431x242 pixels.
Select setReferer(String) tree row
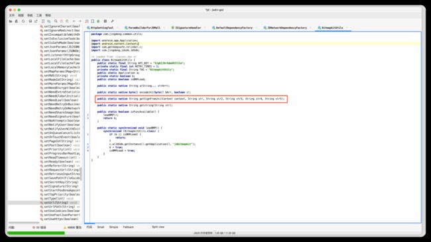(60, 166)
